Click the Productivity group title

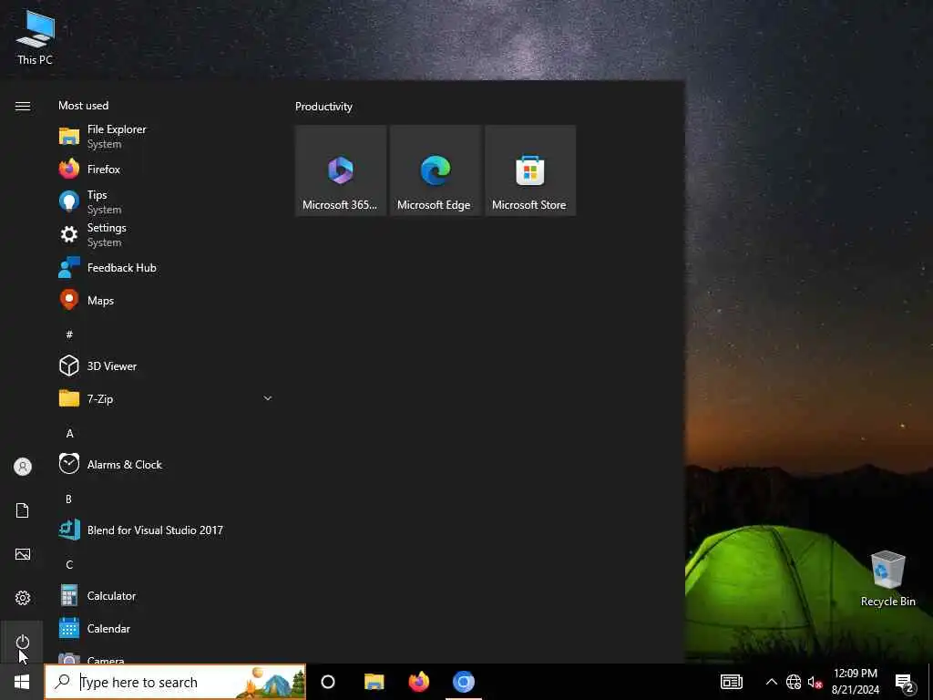[323, 107]
